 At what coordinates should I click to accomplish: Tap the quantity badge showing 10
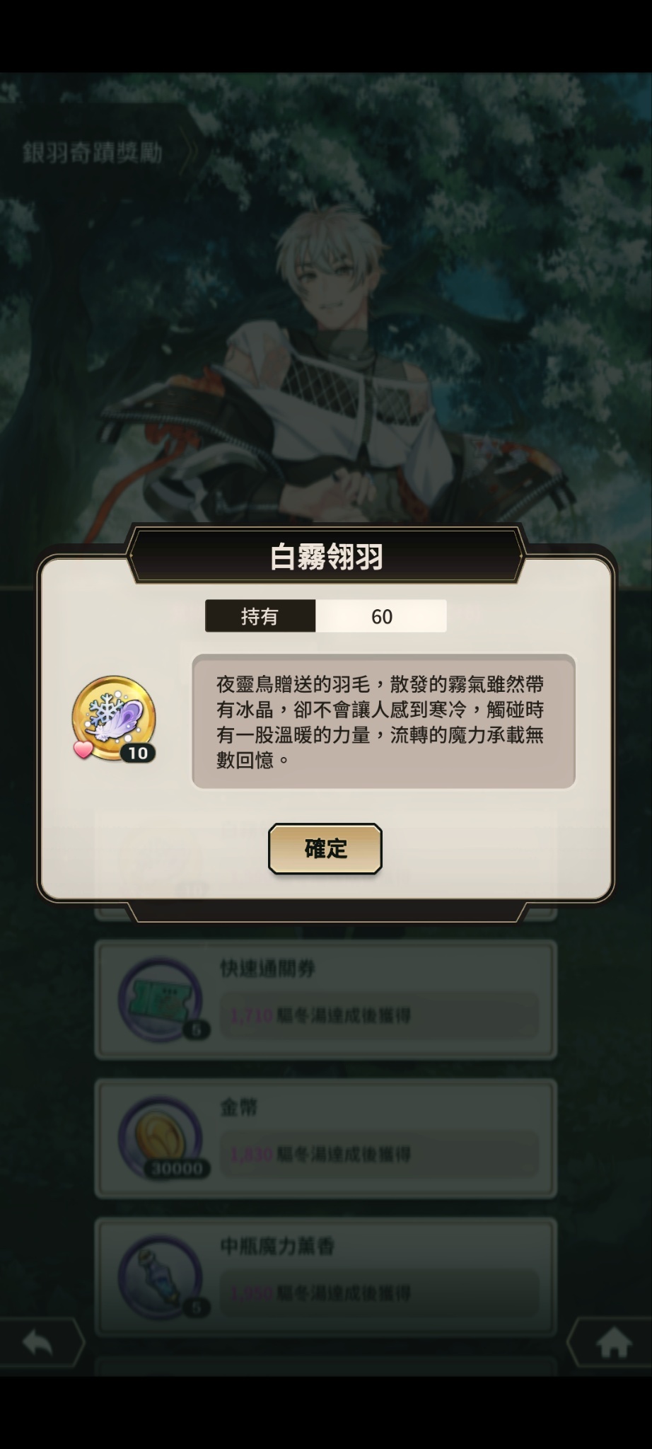point(138,752)
